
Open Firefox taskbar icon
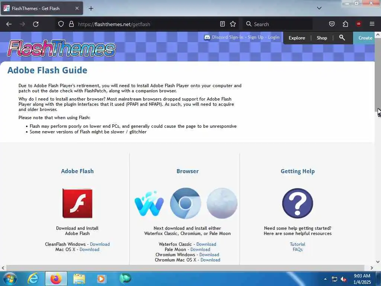[x=56, y=279]
